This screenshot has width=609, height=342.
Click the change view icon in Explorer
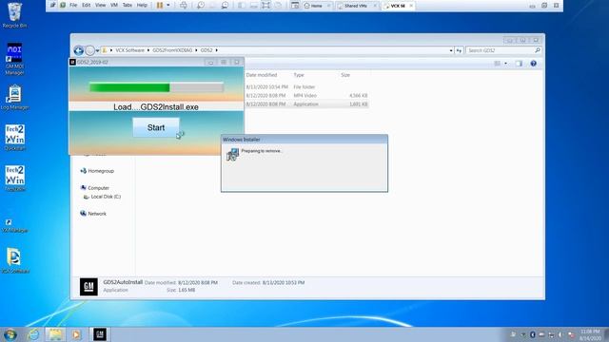[x=497, y=64]
